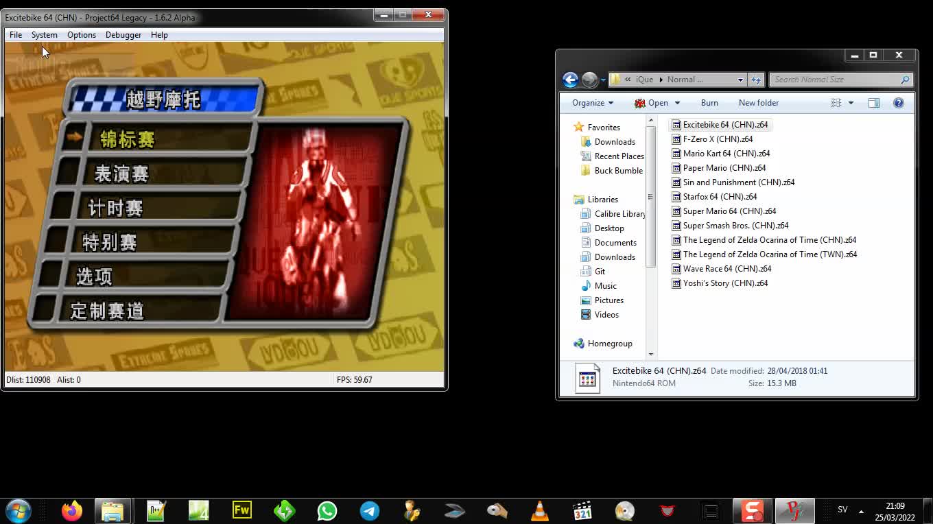Screen dimensions: 933x524
Task: Select Super Smash Bros. (CHN).z64 file
Action: 730,226
